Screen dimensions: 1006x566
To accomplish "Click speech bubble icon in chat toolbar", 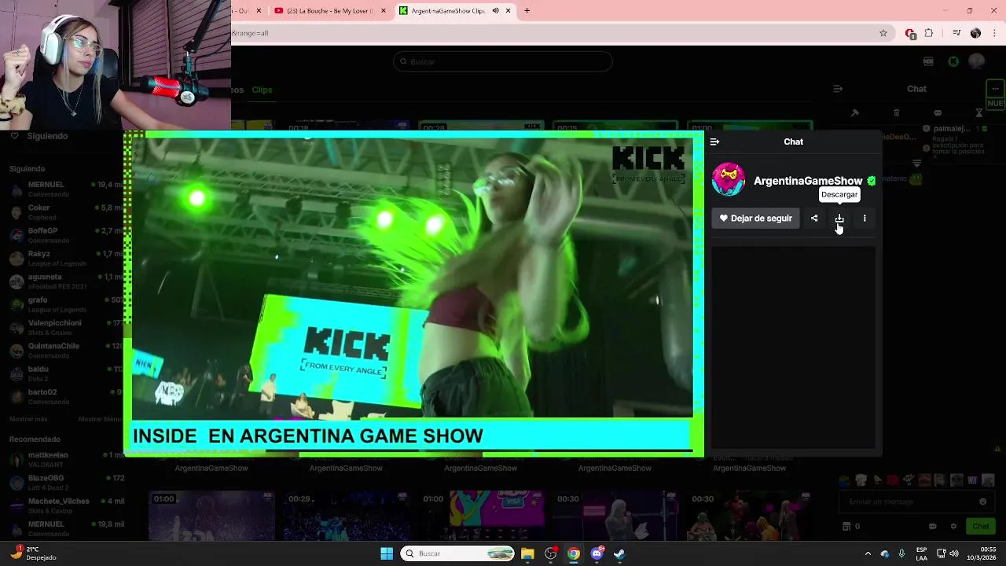I will coord(938,113).
